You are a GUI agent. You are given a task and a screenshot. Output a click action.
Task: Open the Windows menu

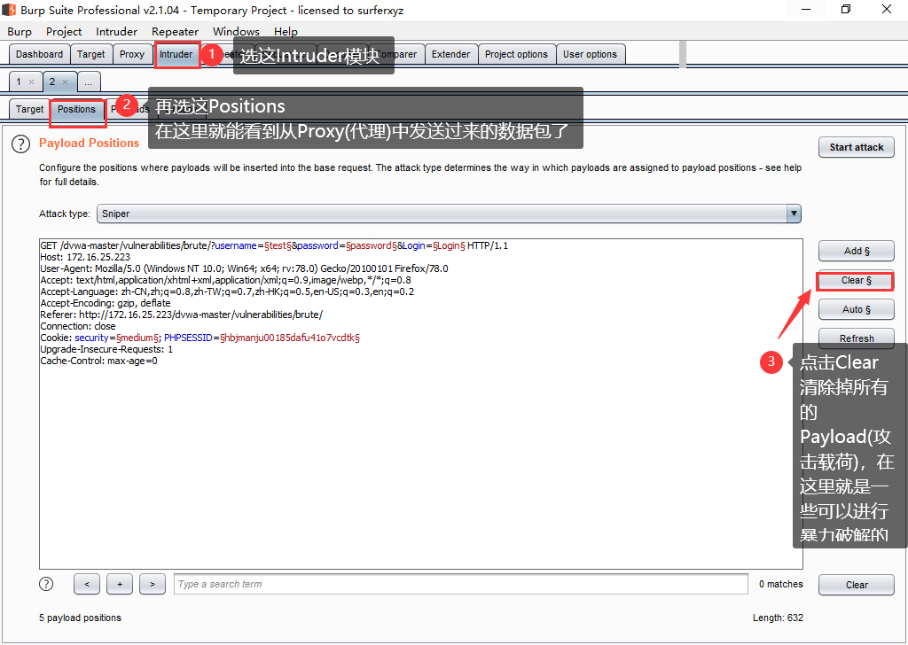pos(236,32)
